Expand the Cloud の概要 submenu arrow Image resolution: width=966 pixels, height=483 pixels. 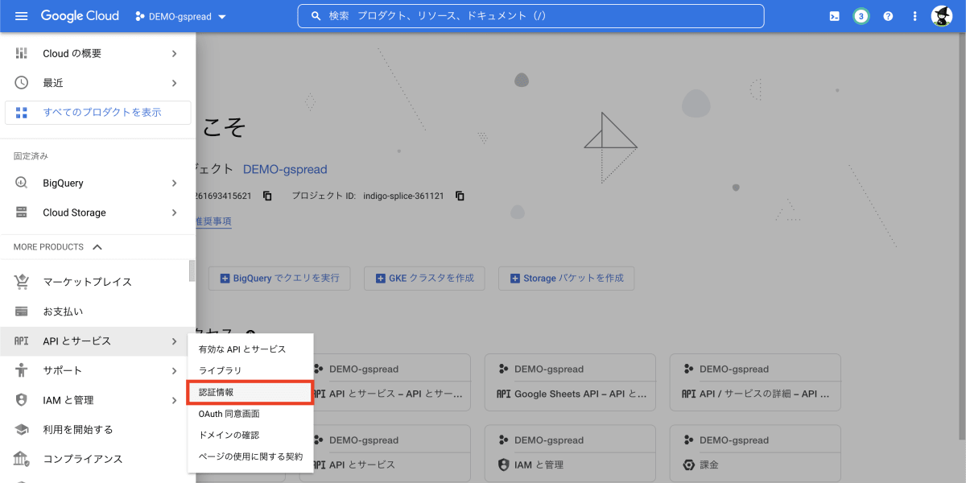tap(175, 53)
